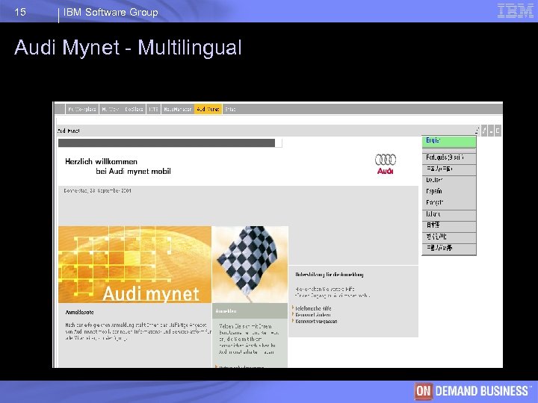
Task: Click the portlet minimize icon
Action: click(491, 131)
